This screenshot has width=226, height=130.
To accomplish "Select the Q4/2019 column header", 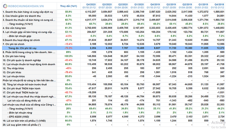I will tap(153, 6).
